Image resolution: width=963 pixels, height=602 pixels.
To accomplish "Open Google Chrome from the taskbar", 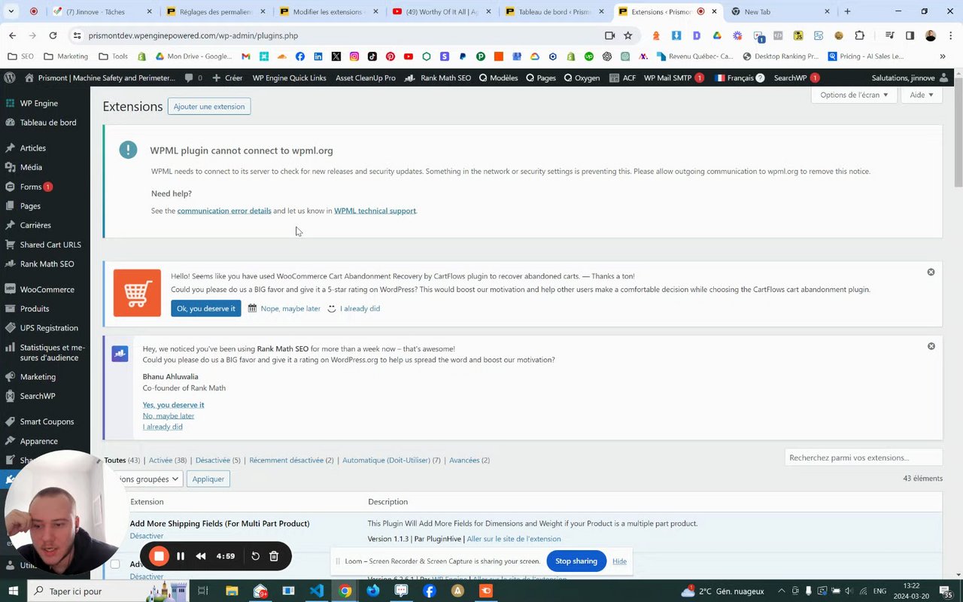I will pos(345,591).
